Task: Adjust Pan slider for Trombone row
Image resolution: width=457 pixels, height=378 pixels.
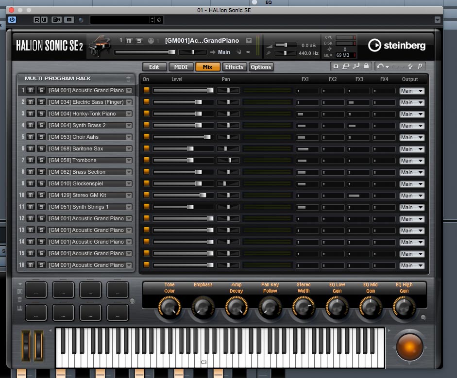Action: point(228,160)
